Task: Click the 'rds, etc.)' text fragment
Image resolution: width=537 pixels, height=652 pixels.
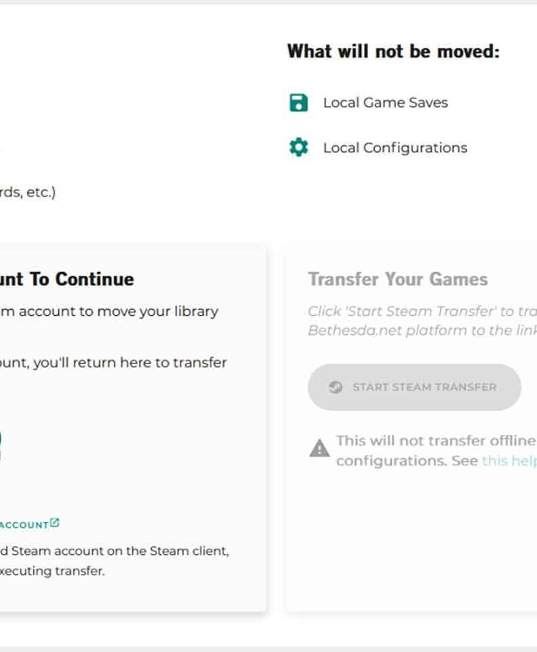Action: point(27,192)
